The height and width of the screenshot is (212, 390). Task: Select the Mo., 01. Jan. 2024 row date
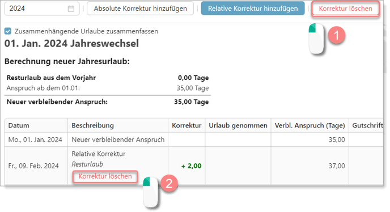pos(35,139)
